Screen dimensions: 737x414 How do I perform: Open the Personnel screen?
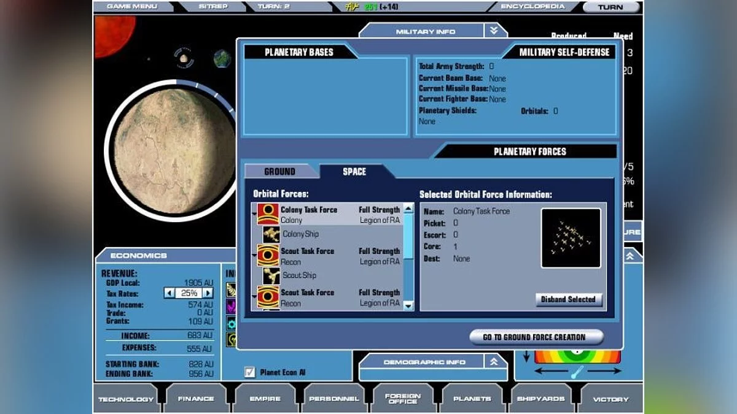[x=334, y=399]
